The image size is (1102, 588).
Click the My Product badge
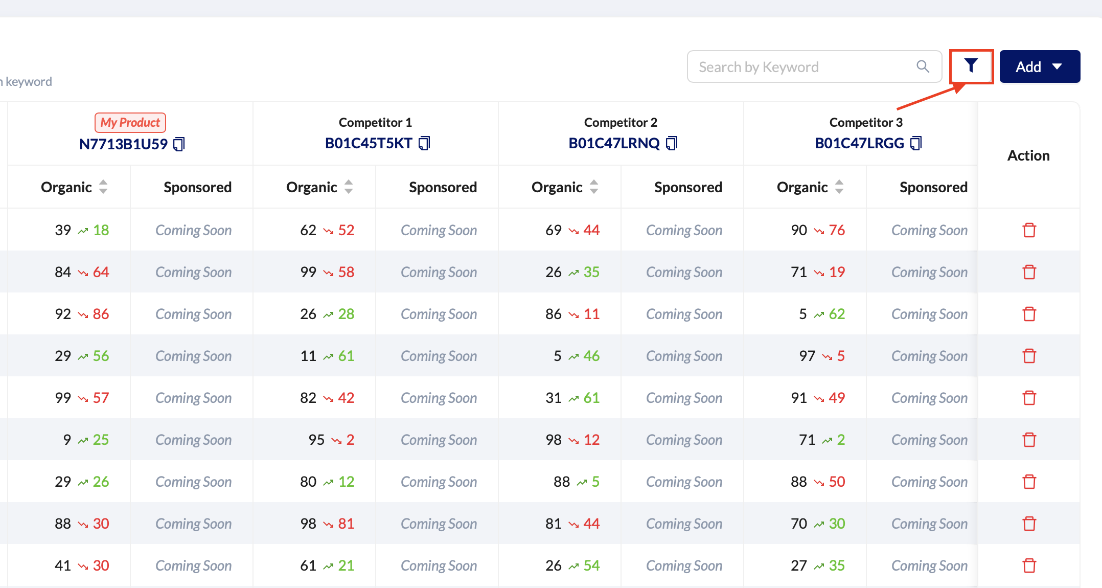point(130,122)
